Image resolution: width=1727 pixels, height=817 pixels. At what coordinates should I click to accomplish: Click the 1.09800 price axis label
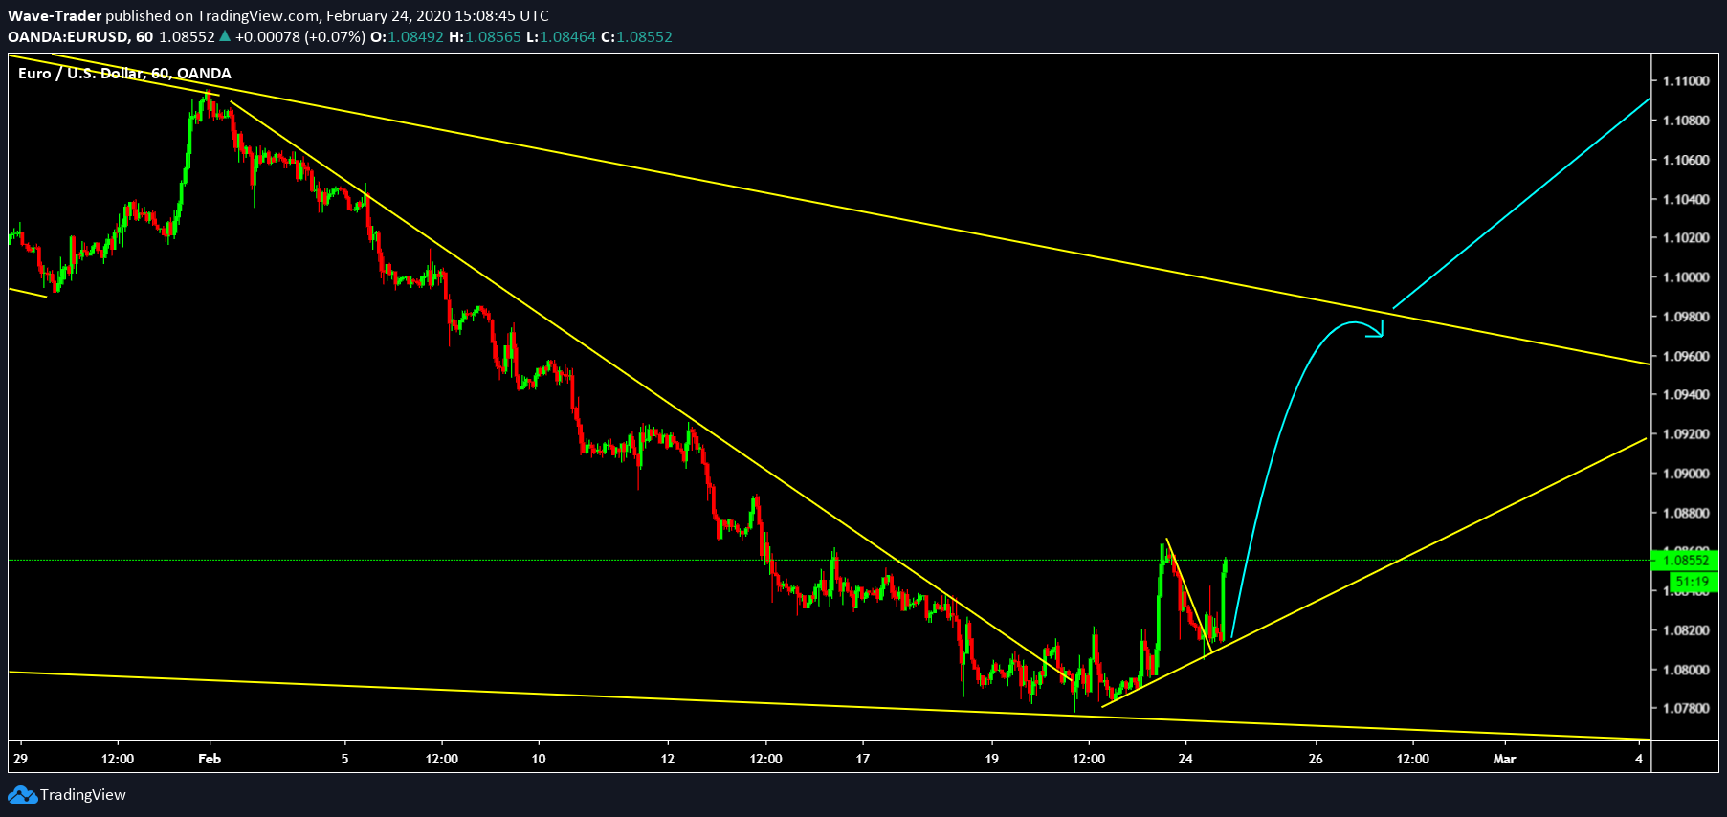(x=1686, y=317)
